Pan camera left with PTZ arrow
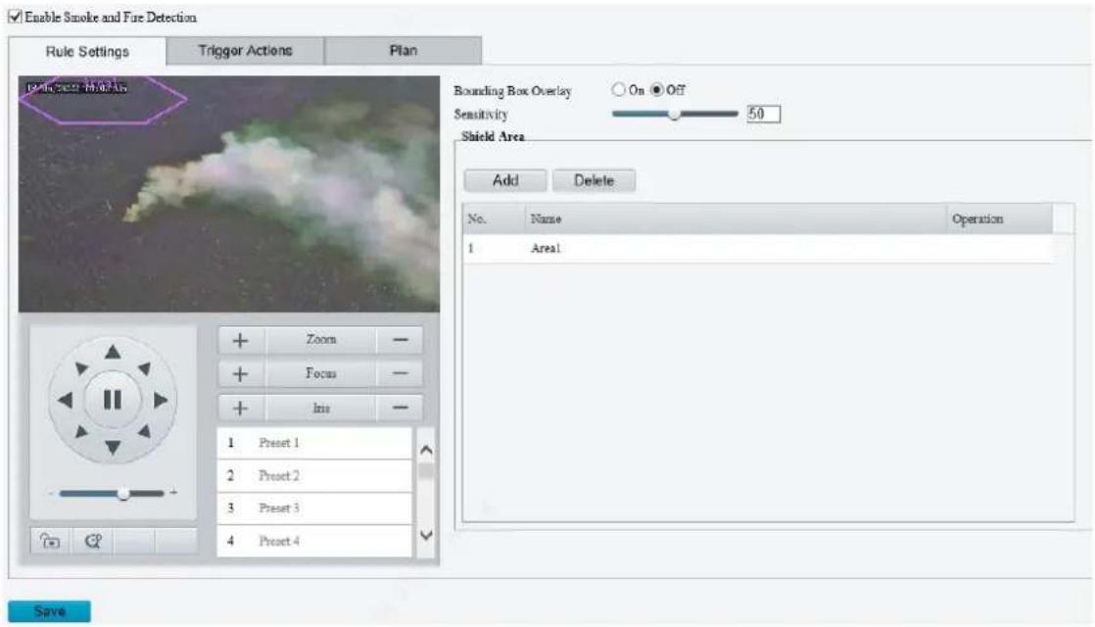The width and height of the screenshot is (1095, 627). click(x=65, y=400)
